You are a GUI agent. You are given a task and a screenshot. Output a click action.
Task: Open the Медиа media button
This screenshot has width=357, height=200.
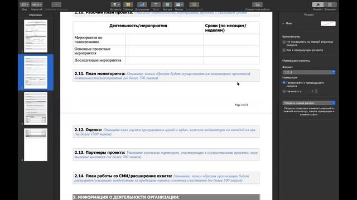[x=179, y=4]
